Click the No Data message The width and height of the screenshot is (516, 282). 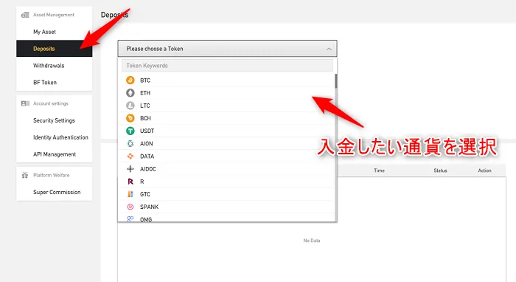312,241
